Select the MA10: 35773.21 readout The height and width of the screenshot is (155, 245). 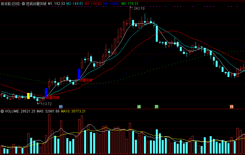tap(73, 111)
